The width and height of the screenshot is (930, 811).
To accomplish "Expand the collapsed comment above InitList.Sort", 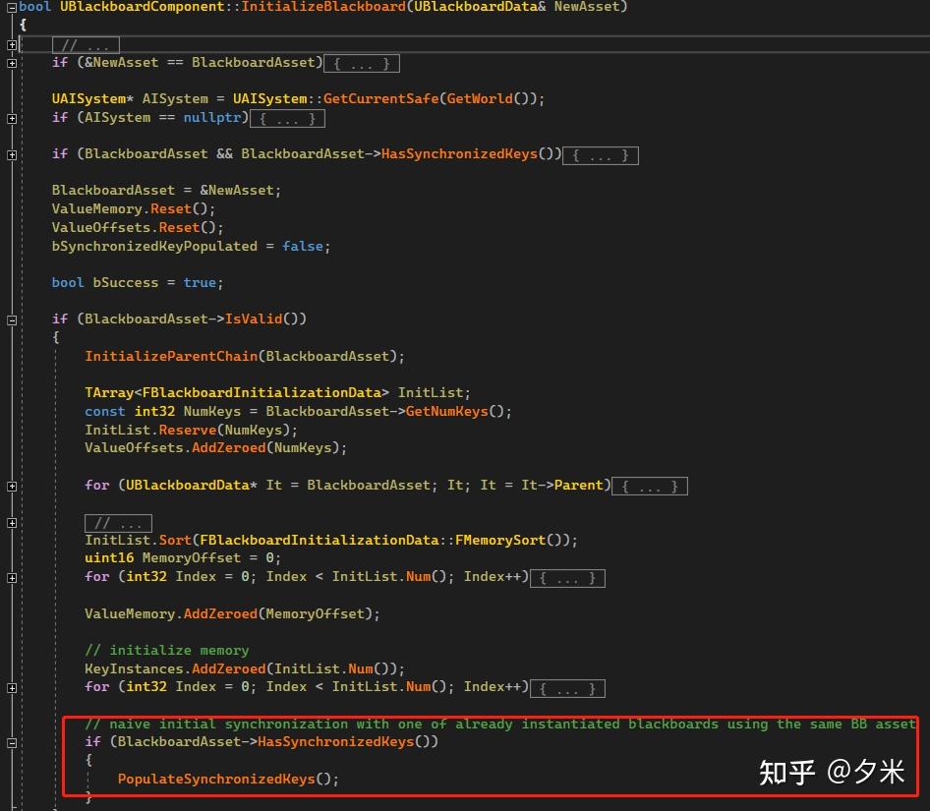I will [11, 523].
